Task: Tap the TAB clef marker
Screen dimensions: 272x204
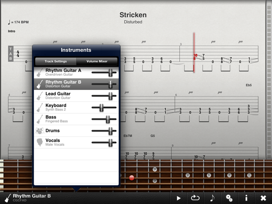Action: (11, 54)
